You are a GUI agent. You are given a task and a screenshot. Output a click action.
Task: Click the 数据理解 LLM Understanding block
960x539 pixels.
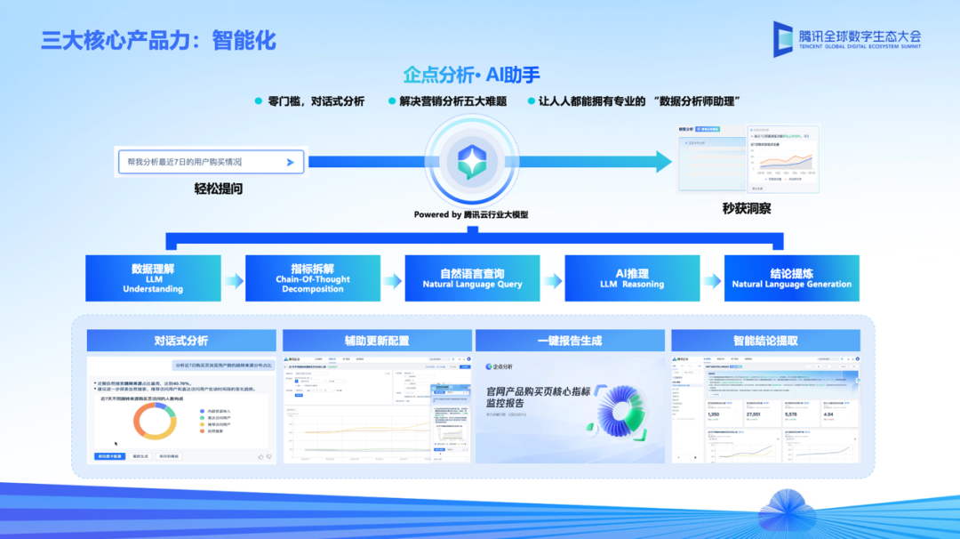click(x=153, y=278)
